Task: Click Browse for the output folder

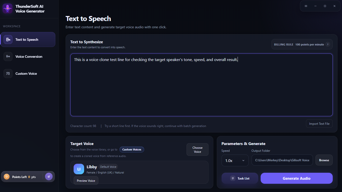Action: click(324, 160)
